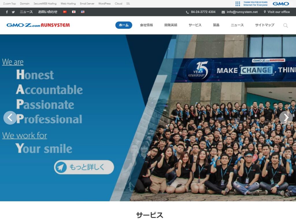Click the "We are" underlined text
This screenshot has height=223, width=296.
[13, 62]
